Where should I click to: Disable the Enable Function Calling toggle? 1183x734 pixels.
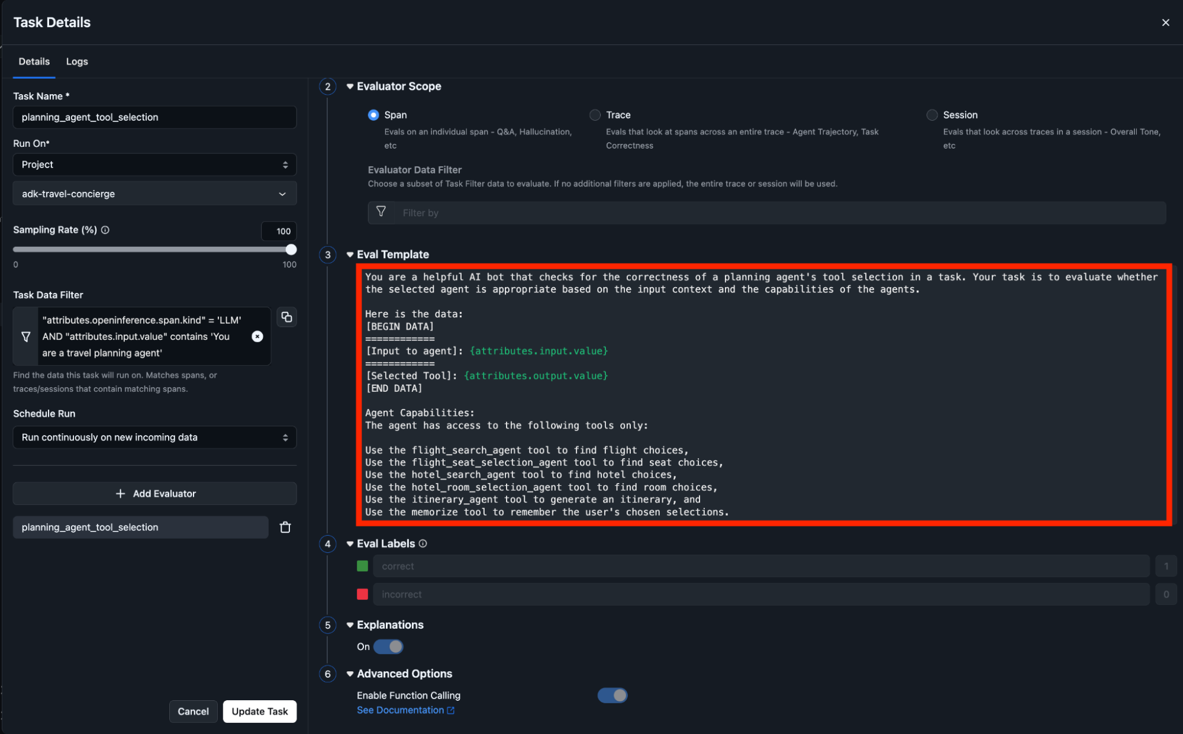(x=612, y=695)
